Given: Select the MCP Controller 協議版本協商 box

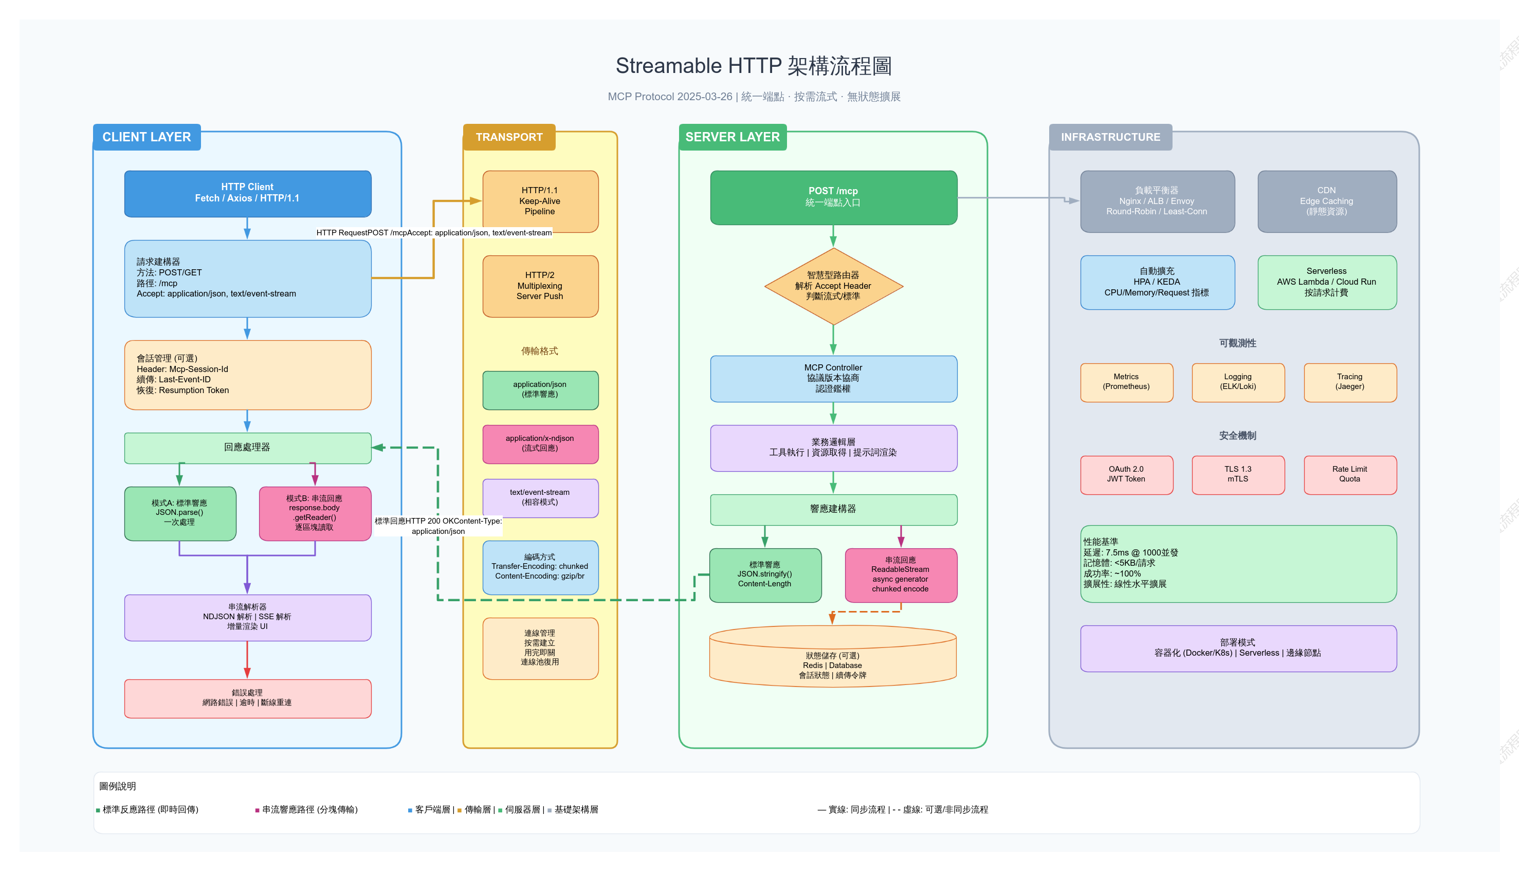Looking at the screenshot, I should point(833,379).
